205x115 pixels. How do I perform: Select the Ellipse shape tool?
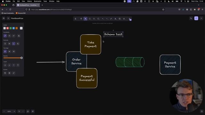pyautogui.click(x=98, y=19)
